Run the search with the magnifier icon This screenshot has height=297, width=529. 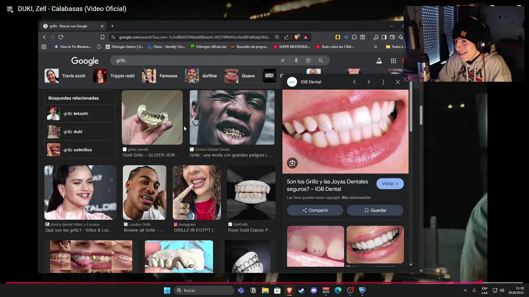[321, 60]
